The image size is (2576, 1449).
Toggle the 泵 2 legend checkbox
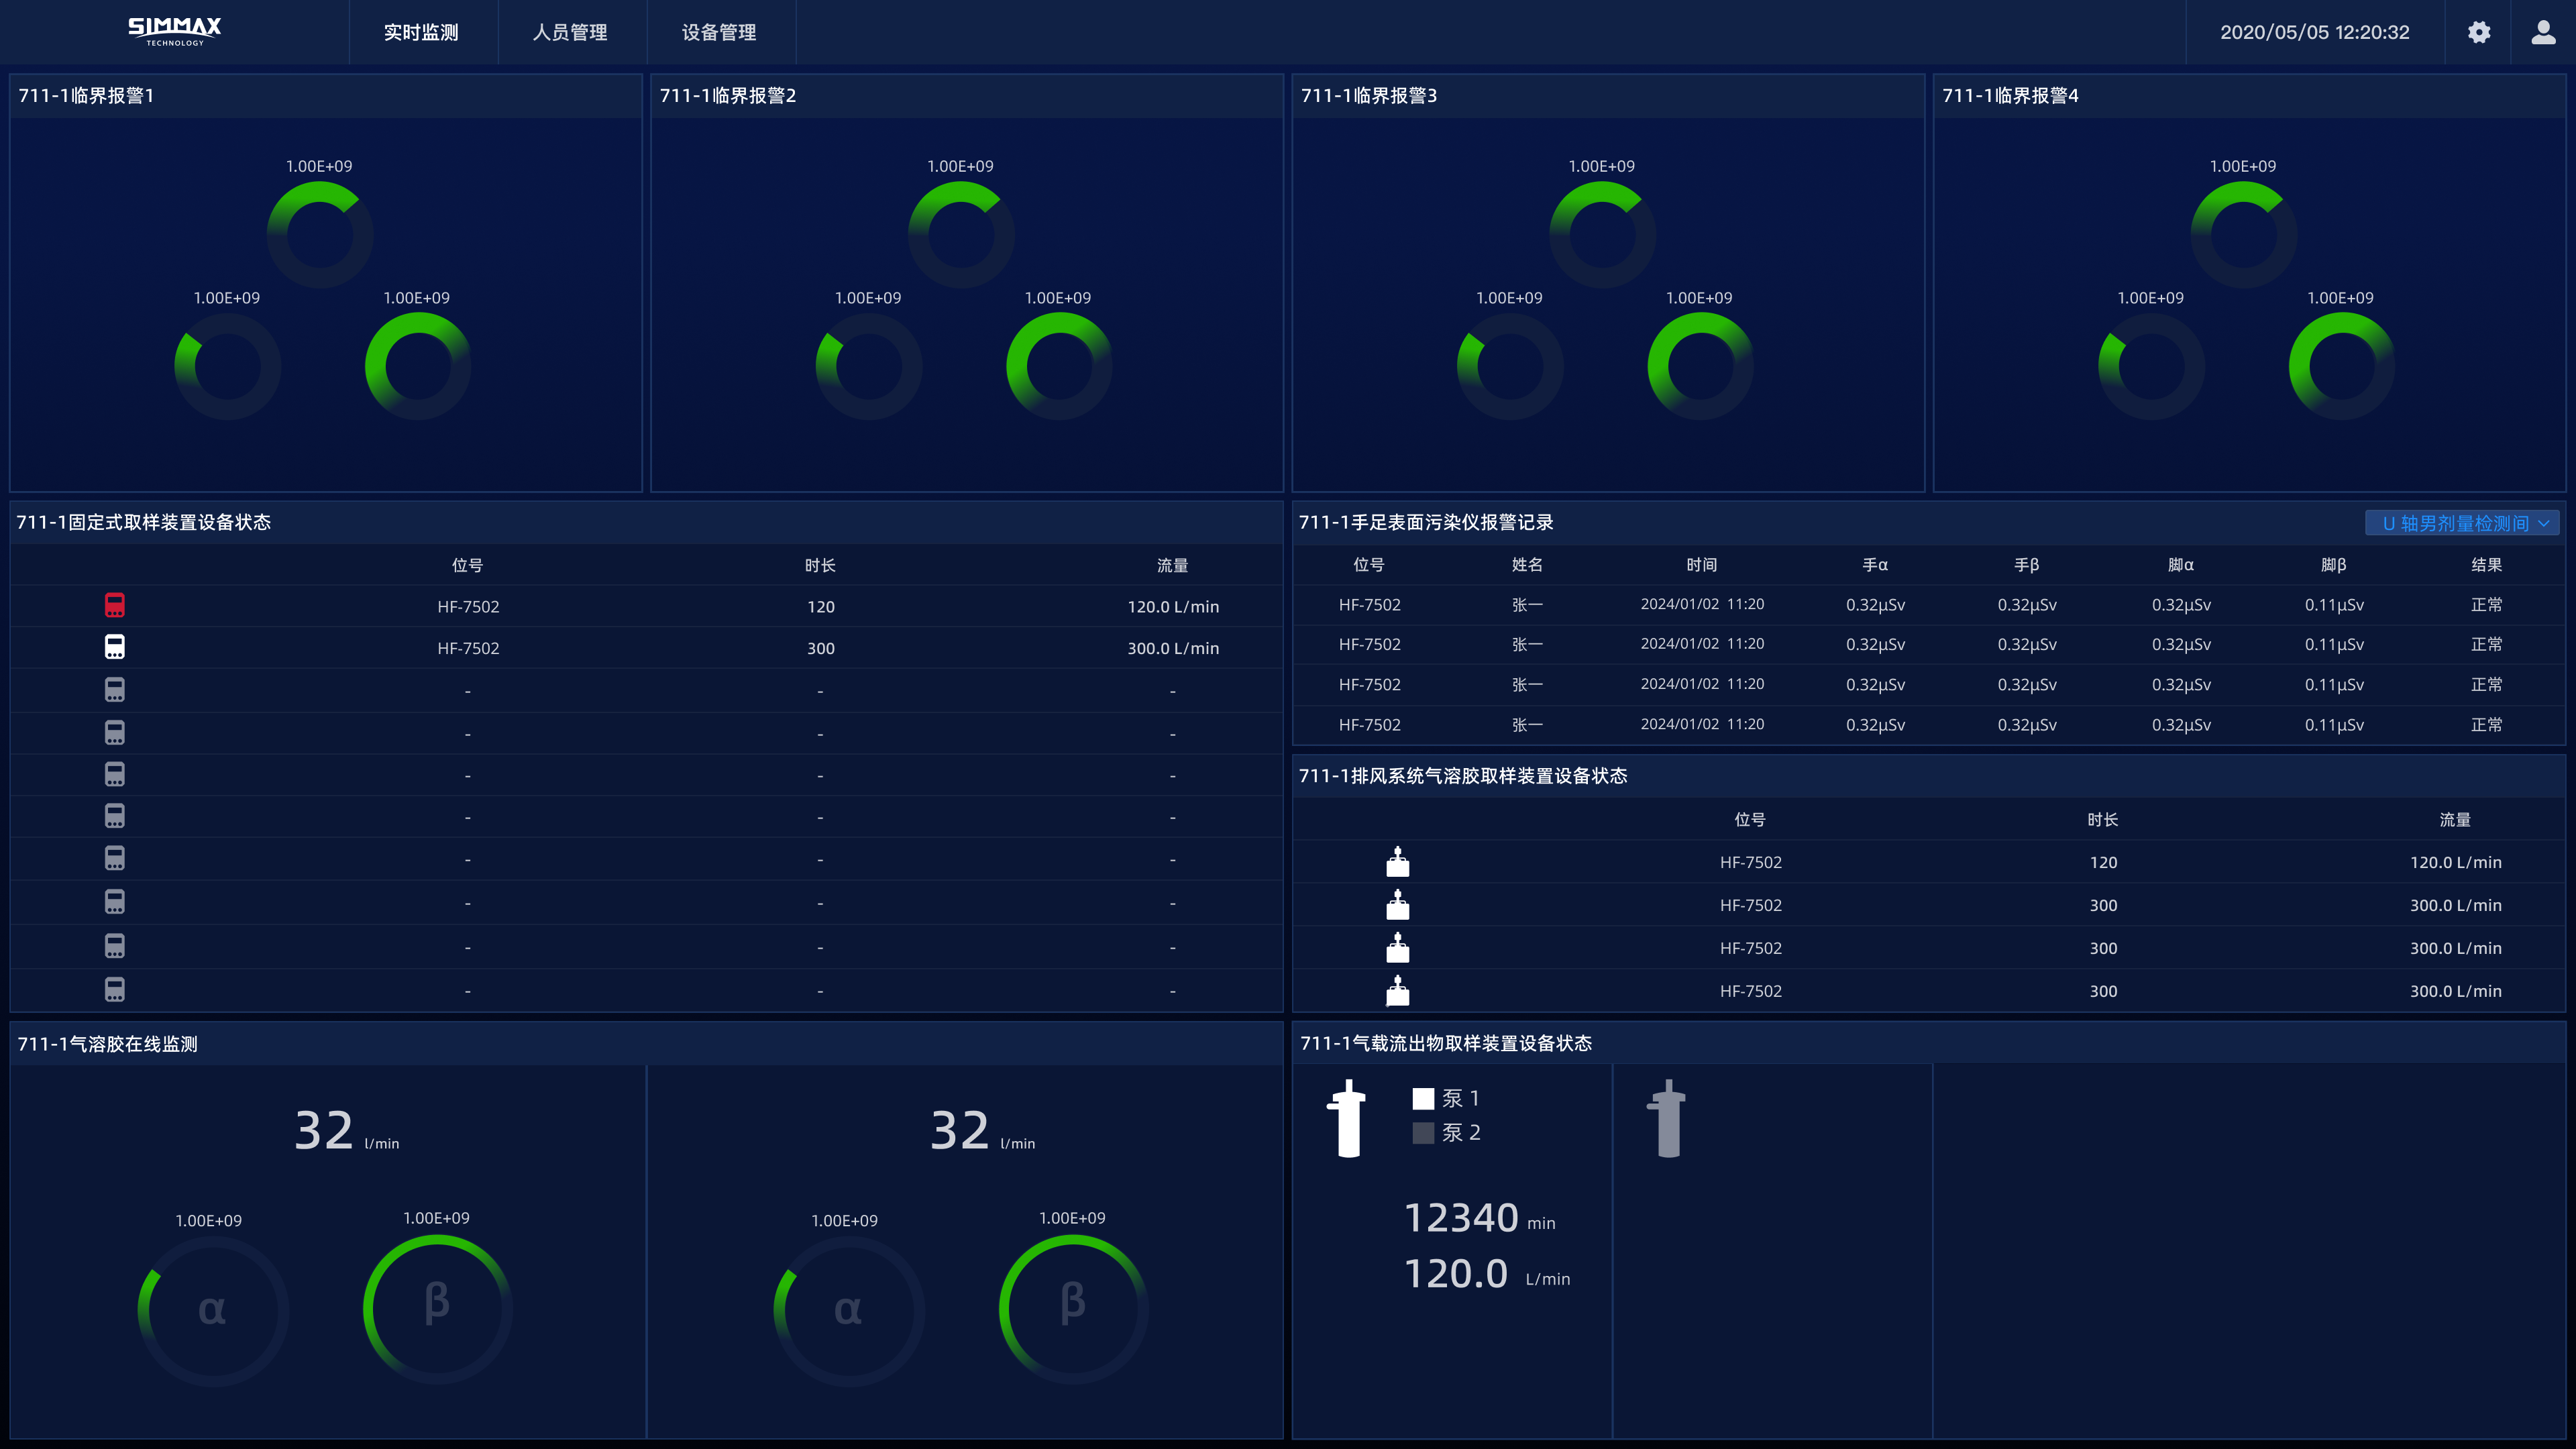coord(1423,1133)
